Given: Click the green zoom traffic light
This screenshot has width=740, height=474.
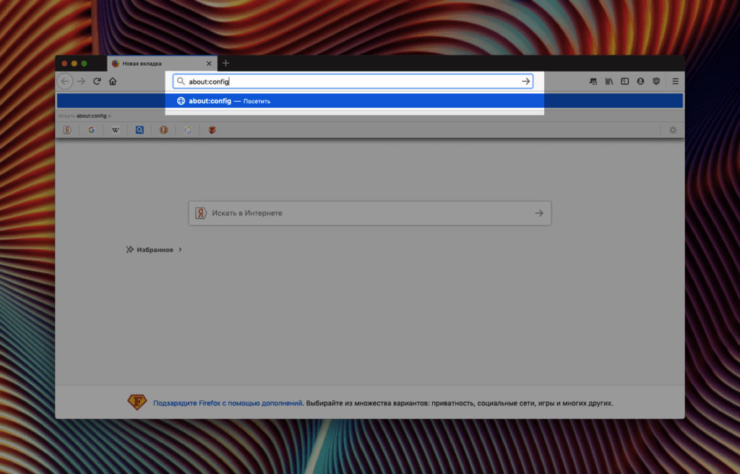Looking at the screenshot, I should point(85,63).
